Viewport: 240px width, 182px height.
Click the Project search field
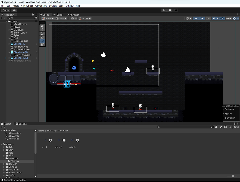[x=184, y=127]
